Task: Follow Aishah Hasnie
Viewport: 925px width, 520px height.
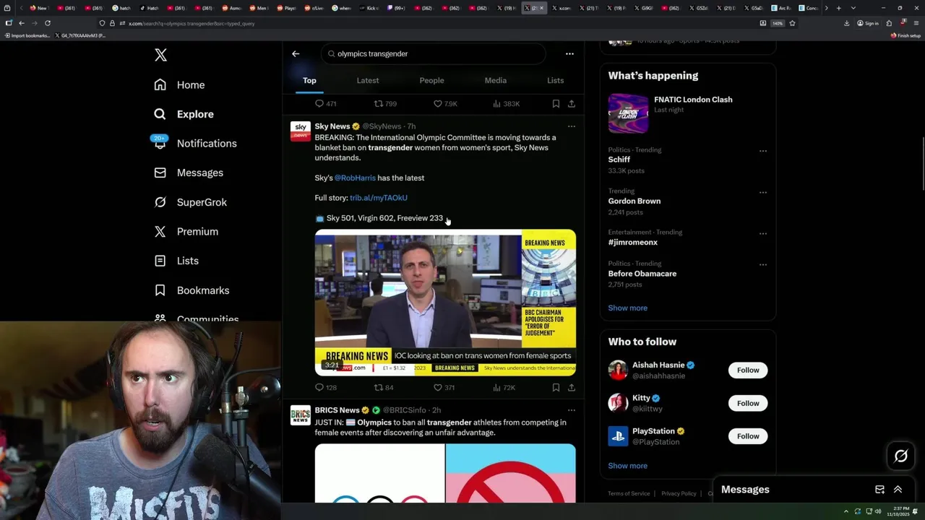Action: coord(748,370)
